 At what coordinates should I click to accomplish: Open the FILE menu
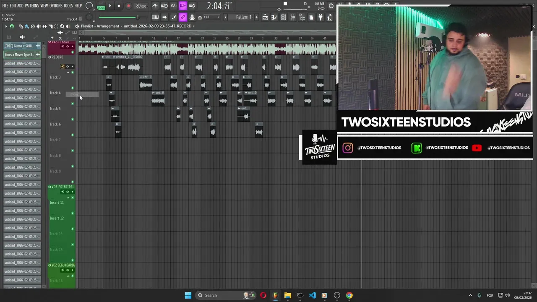(x=5, y=6)
